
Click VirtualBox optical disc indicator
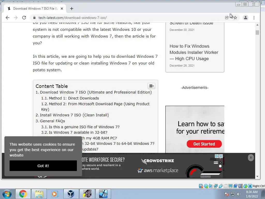pyautogui.click(x=206, y=186)
